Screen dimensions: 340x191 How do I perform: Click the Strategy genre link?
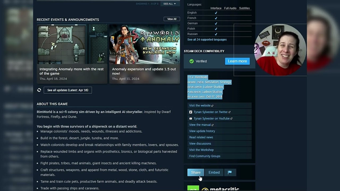coord(226,82)
